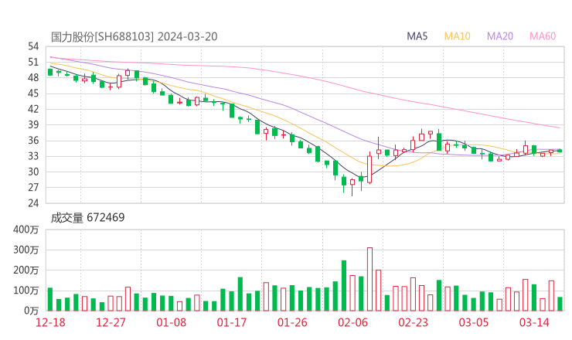Click the 01-17 date label
Image resolution: width=572 pixels, height=340 pixels.
coord(232,322)
